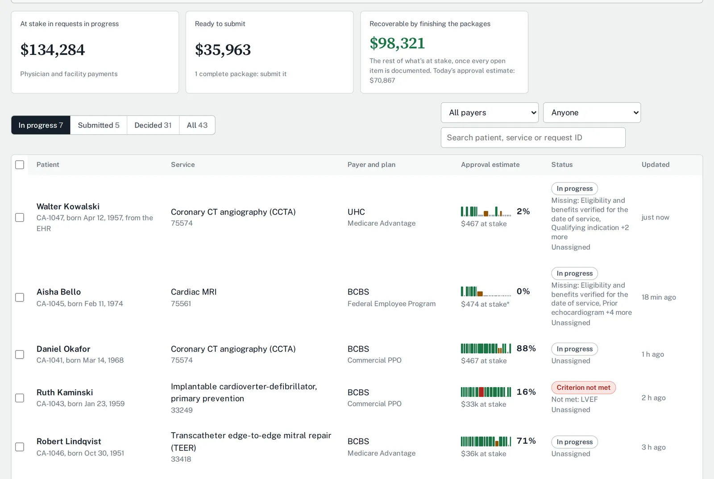Open Ruth Kaminski's request
The height and width of the screenshot is (479, 714).
(x=65, y=392)
